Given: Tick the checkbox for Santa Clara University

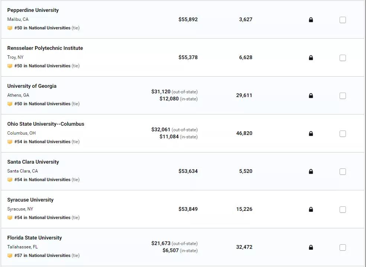Looking at the screenshot, I should point(343,171).
